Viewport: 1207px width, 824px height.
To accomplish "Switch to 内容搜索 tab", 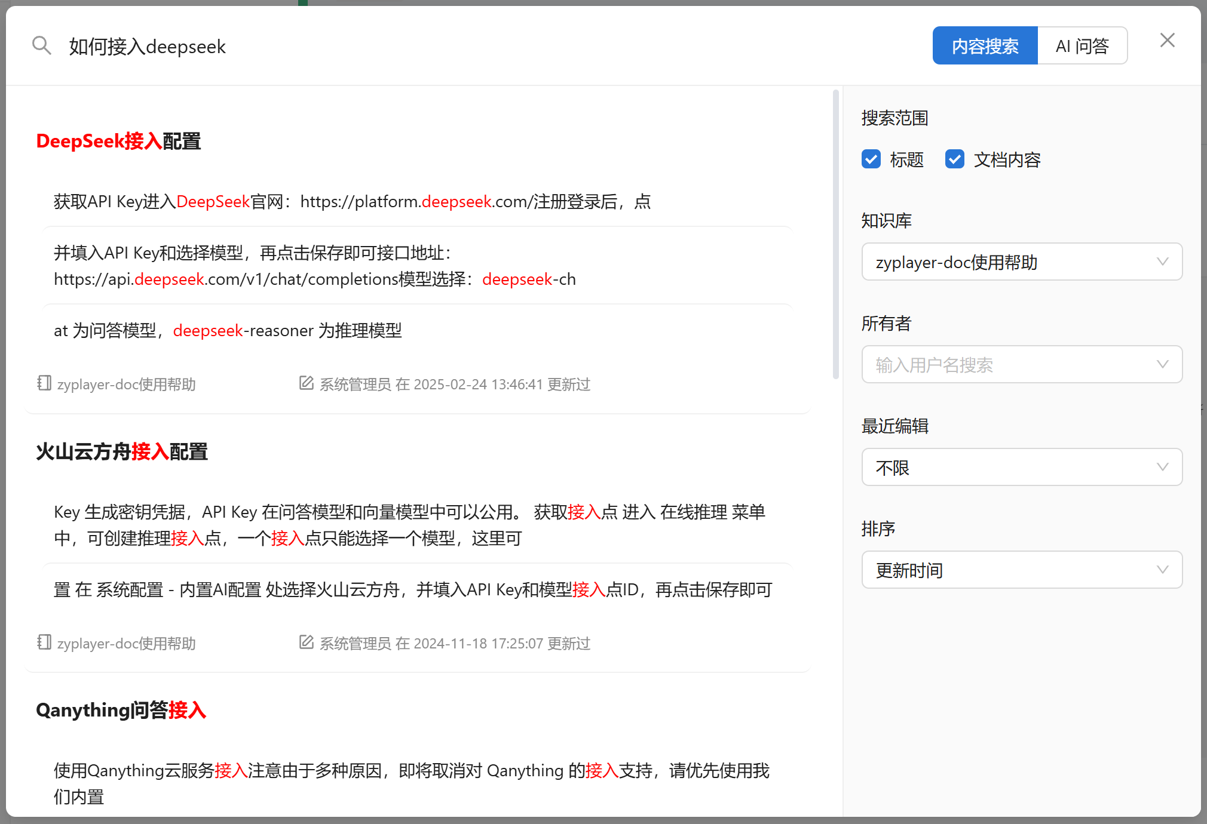I will [x=985, y=45].
